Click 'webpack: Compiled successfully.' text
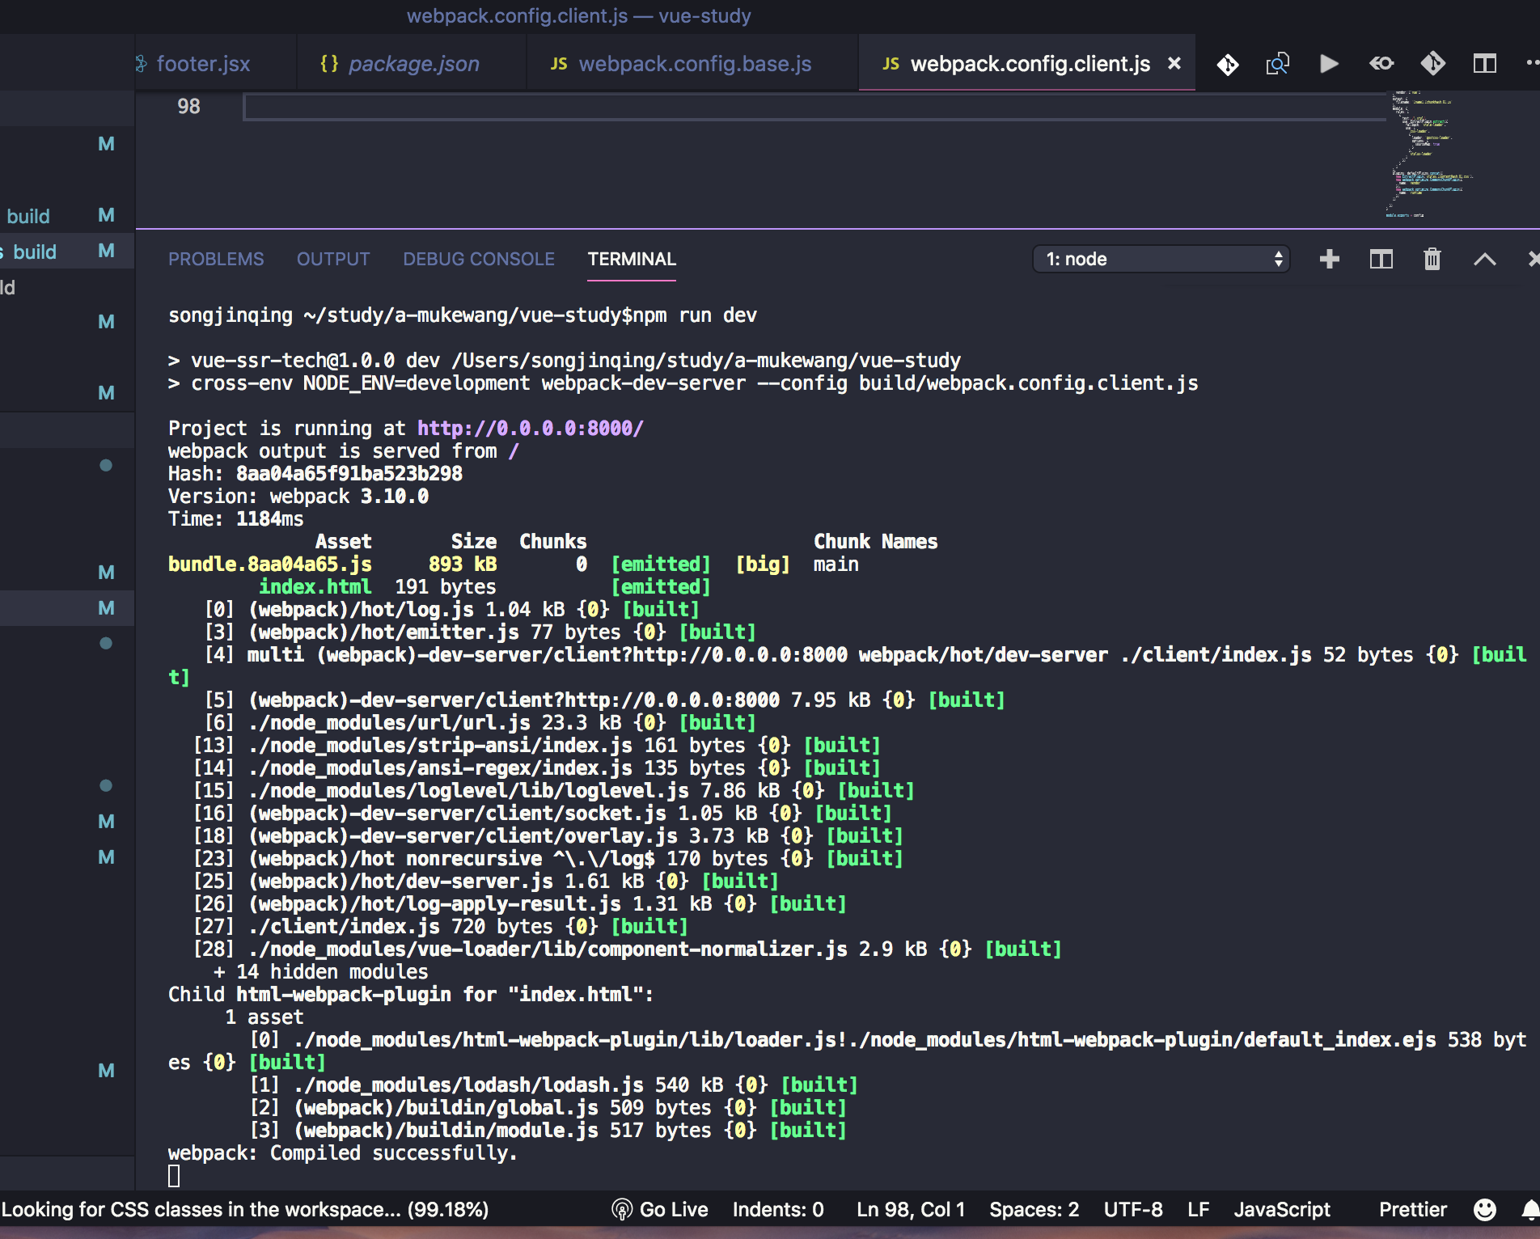 343,1153
